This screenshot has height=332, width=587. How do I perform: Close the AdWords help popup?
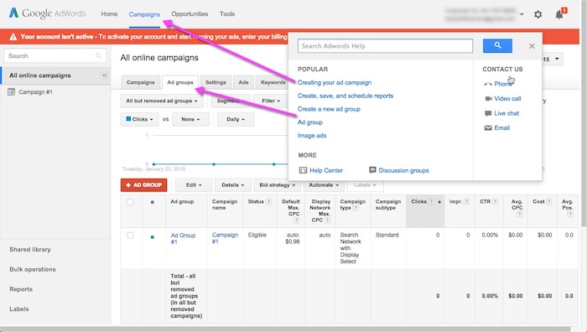pos(532,46)
